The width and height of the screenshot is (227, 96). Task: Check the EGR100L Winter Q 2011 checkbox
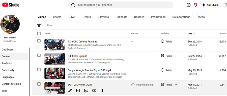[x=39, y=84]
